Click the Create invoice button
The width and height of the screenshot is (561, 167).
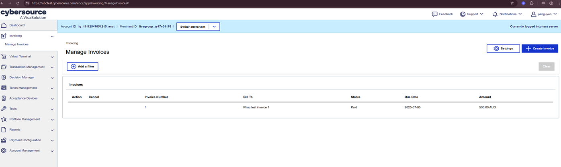(x=540, y=49)
